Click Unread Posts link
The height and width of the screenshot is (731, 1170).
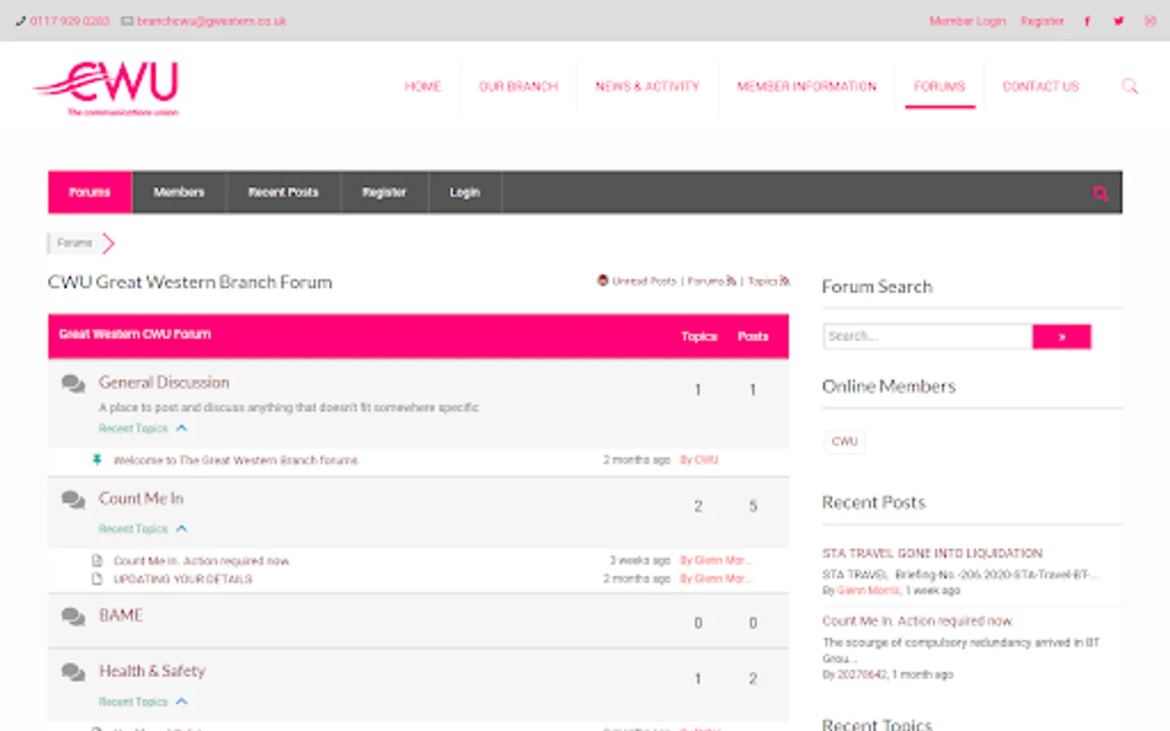(643, 281)
